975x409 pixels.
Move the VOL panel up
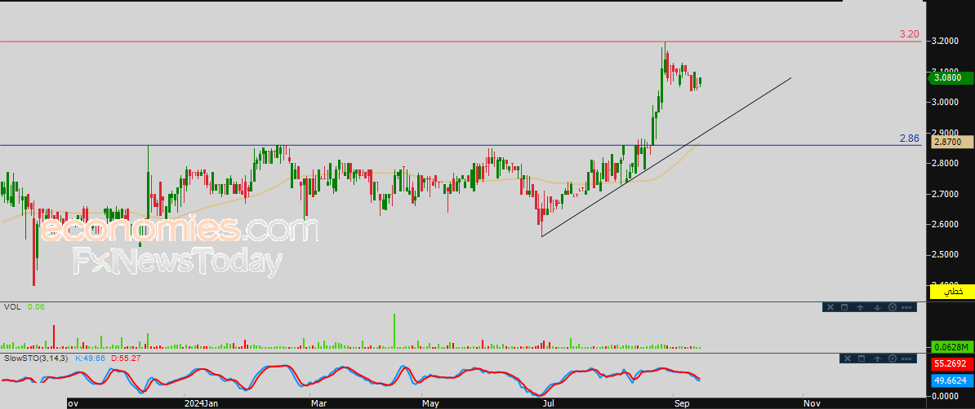(860, 307)
